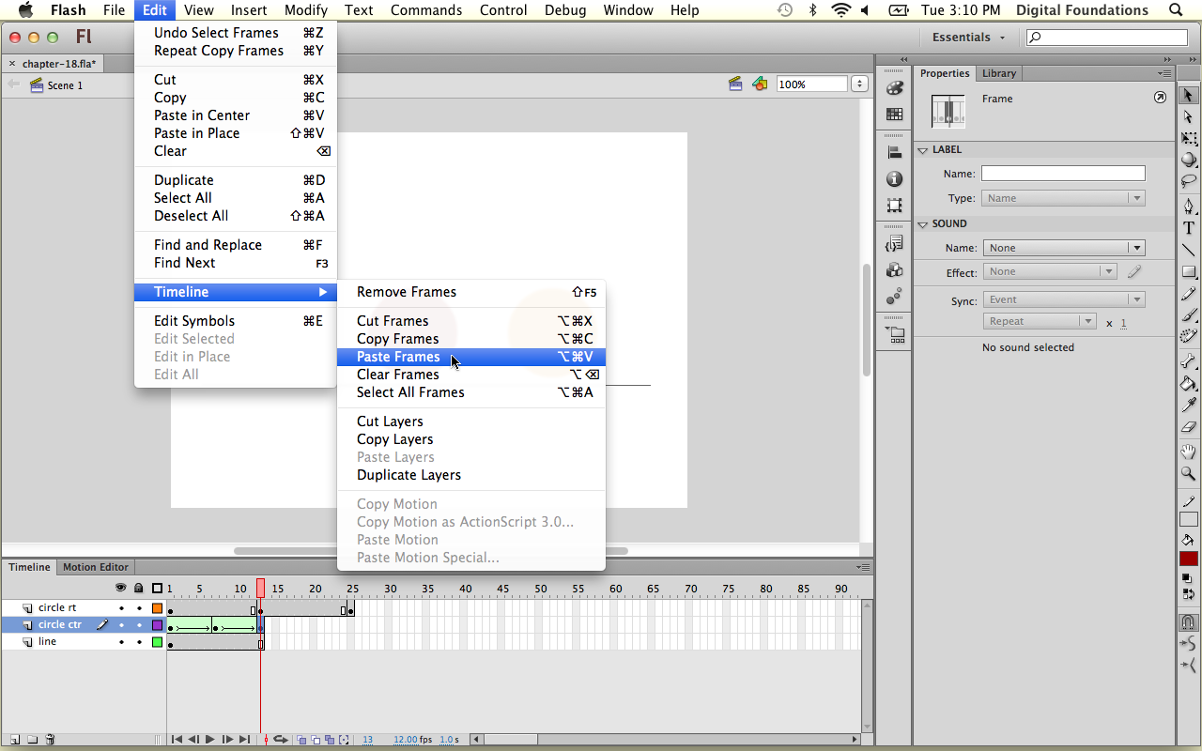Screen dimensions: 1202x751
Task: Select the Zoom magnifier tool
Action: click(1189, 474)
